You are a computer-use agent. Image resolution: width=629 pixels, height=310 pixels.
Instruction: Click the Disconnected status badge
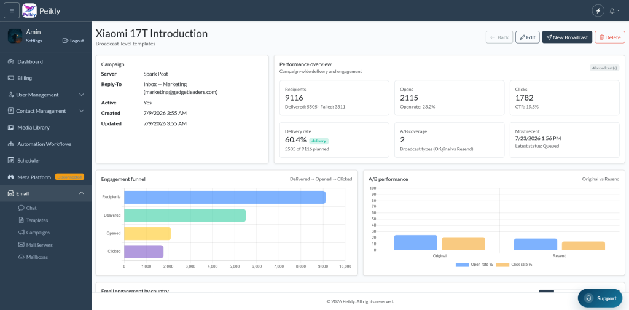coord(69,177)
